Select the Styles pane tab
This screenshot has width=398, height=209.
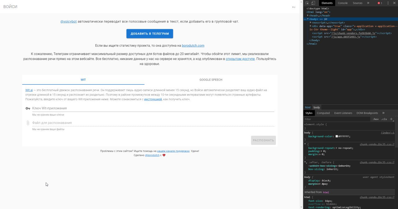309,113
